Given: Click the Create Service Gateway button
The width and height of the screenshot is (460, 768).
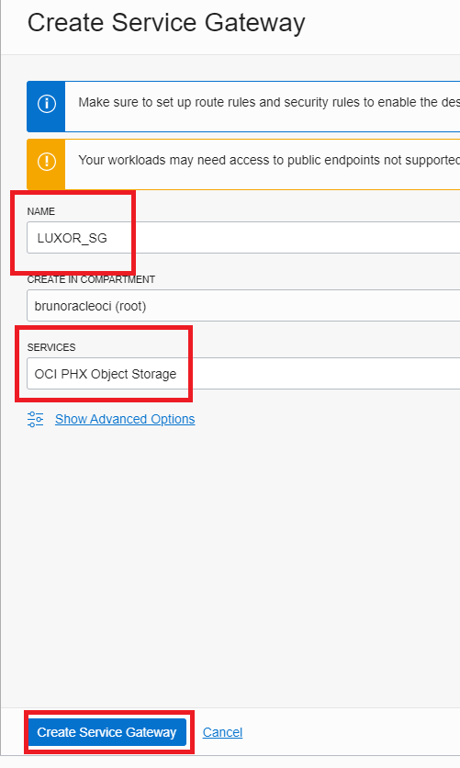Looking at the screenshot, I should [x=107, y=732].
